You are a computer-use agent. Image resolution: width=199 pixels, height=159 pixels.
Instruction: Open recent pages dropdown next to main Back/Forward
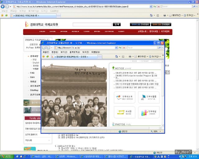point(10,7)
